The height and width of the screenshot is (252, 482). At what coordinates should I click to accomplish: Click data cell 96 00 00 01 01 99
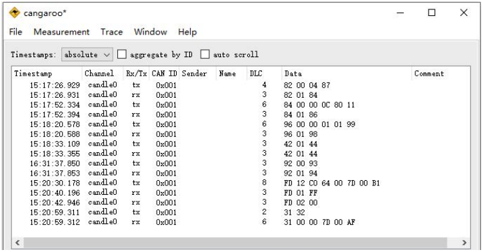click(x=319, y=124)
